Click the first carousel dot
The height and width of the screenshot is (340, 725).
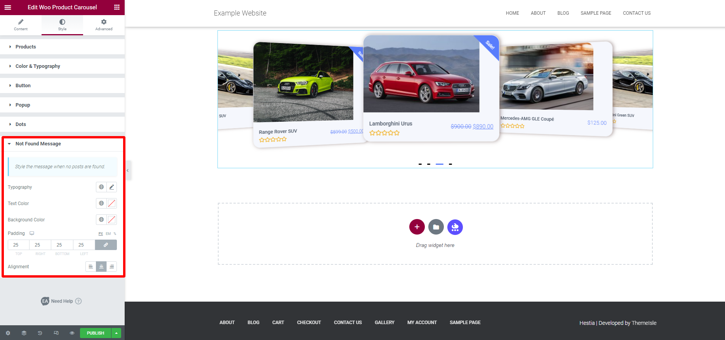click(x=420, y=164)
